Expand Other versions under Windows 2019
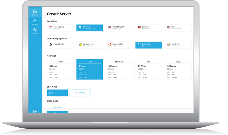This screenshot has width=228, height=135. [x=88, y=46]
